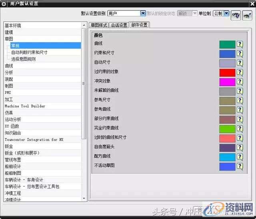Change the 不活动草图 blue color swatch
Screen dimensions: 256x219
click(x=227, y=167)
